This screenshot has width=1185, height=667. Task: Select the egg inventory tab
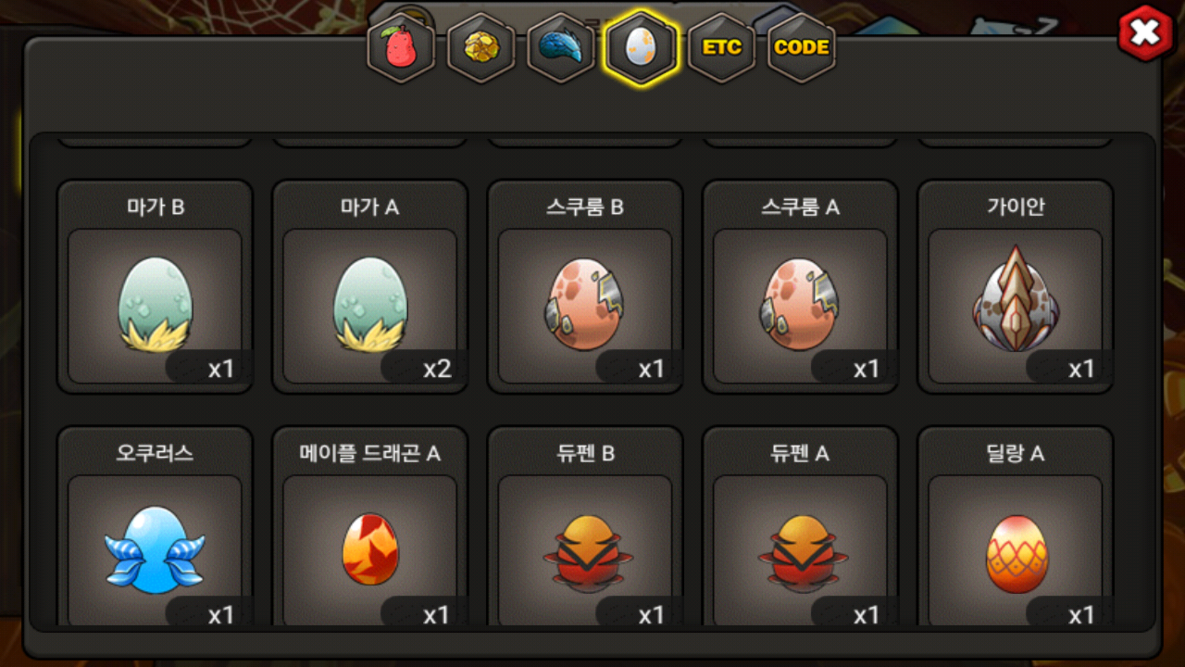pyautogui.click(x=641, y=48)
